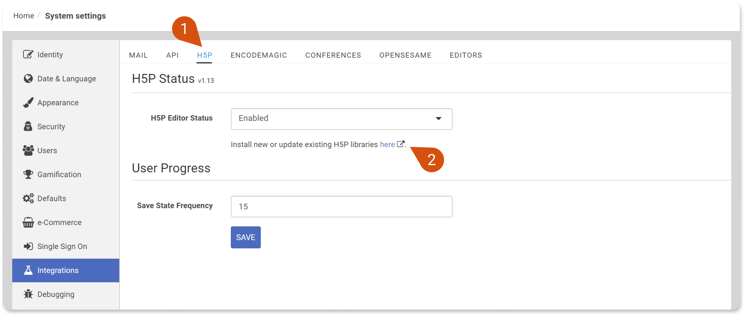Open the H5P Editor Status dropdown
The height and width of the screenshot is (316, 745).
(x=341, y=119)
